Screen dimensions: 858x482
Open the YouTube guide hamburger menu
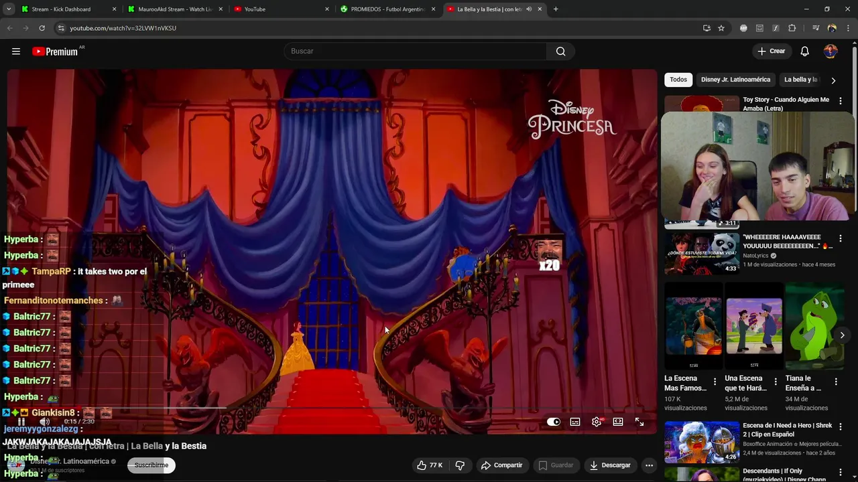[16, 52]
